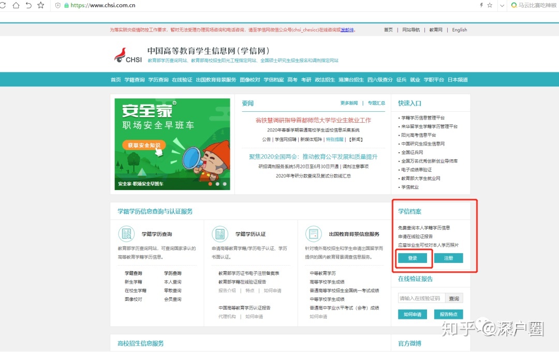Open 教育部学籍在线验证报告 link

click(x=242, y=282)
